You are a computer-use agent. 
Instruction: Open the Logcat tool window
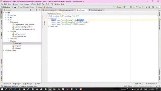coord(17,84)
